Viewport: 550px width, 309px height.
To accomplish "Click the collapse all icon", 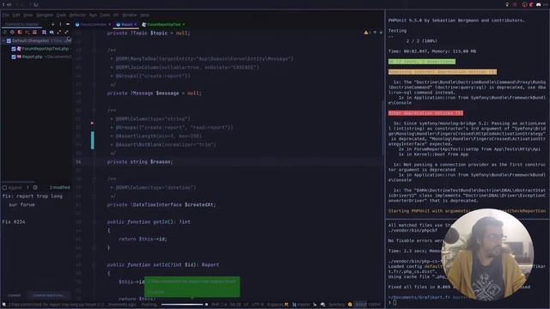I will (66, 33).
